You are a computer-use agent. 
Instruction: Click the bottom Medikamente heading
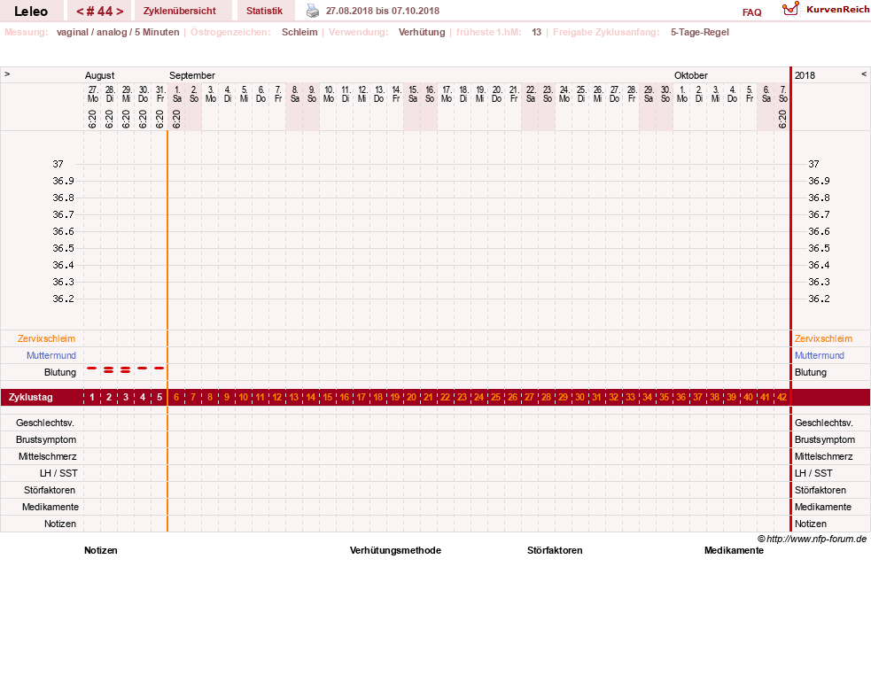[734, 550]
